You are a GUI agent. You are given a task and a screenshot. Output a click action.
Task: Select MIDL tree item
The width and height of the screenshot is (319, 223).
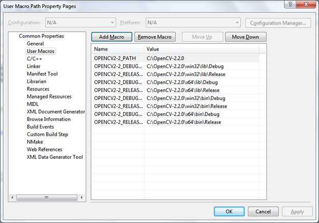pyautogui.click(x=33, y=104)
